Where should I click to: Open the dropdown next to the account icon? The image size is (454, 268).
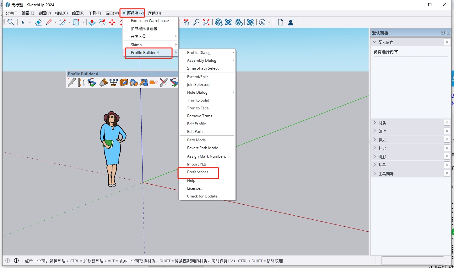(269, 22)
